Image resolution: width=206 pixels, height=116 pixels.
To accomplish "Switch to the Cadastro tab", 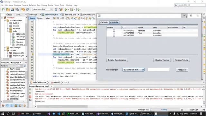I will tap(104, 22).
